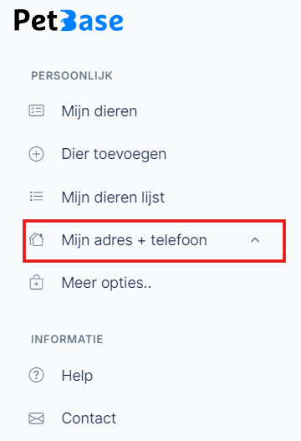The image size is (301, 441).
Task: Go to the Help page link
Action: (77, 376)
